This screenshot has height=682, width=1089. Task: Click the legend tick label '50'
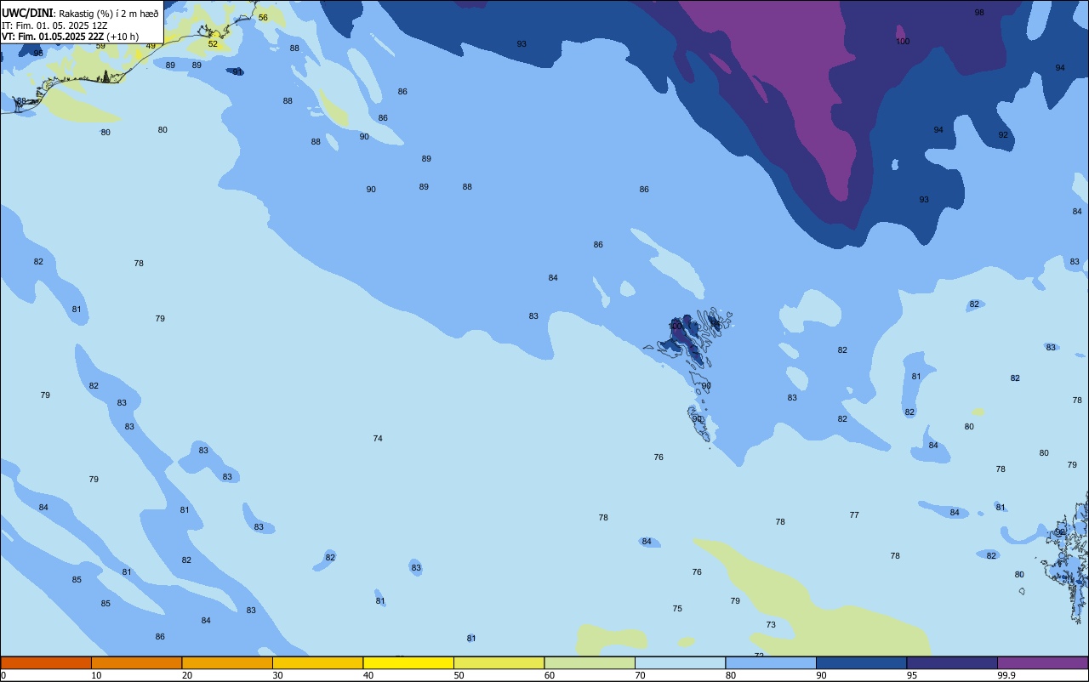point(459,675)
